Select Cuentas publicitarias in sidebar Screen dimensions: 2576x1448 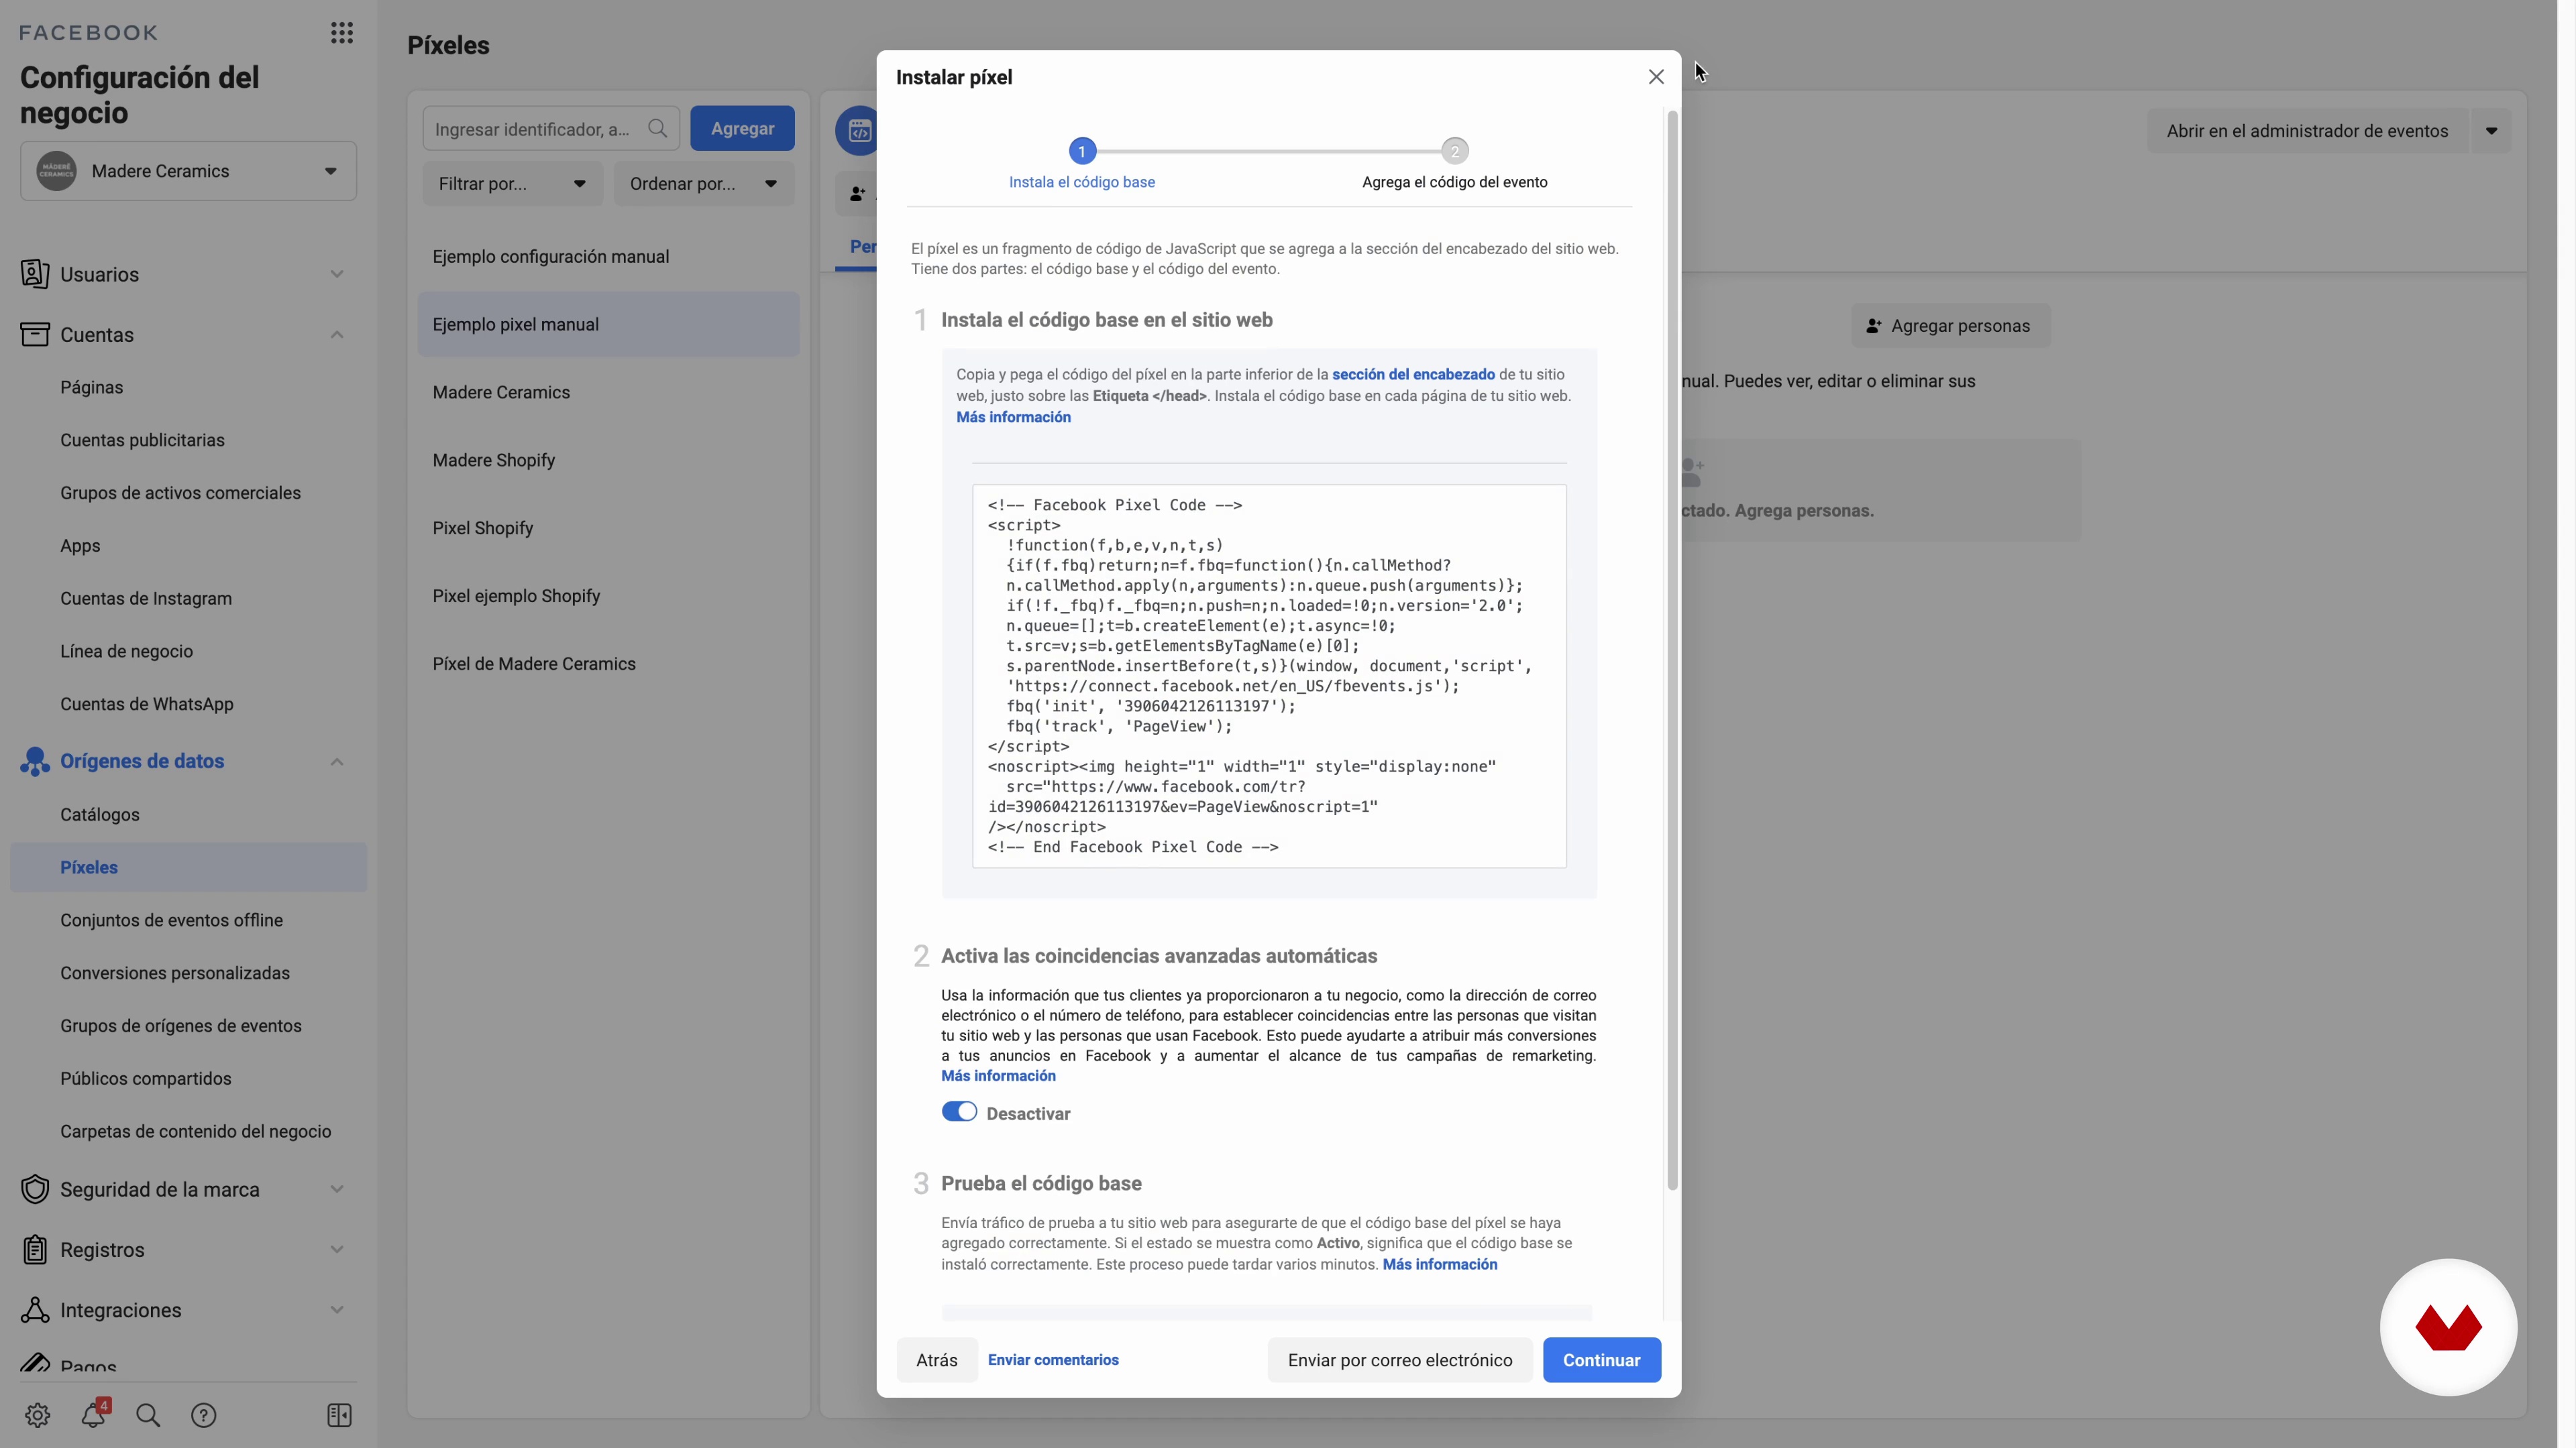pyautogui.click(x=142, y=440)
